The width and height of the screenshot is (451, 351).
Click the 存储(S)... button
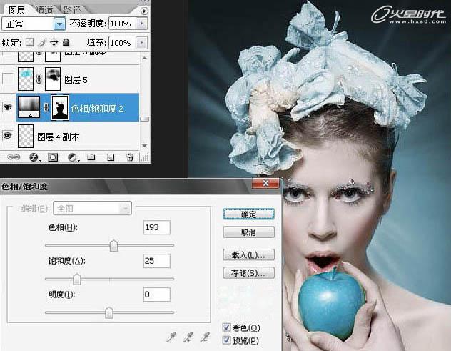tap(248, 272)
